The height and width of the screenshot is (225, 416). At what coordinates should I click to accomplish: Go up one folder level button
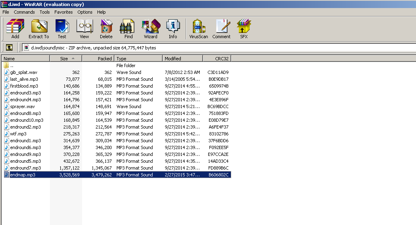9,47
